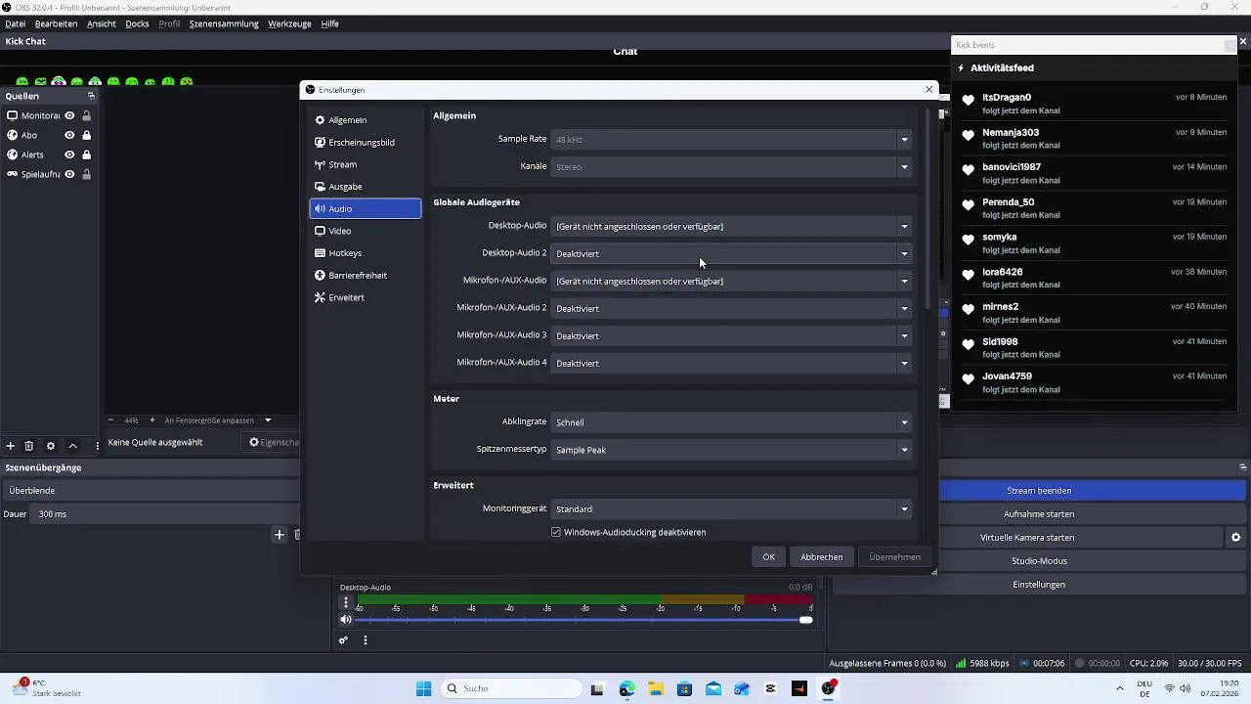Viewport: 1251px width, 704px height.
Task: Zoom out preview with minus icon
Action: pos(110,420)
